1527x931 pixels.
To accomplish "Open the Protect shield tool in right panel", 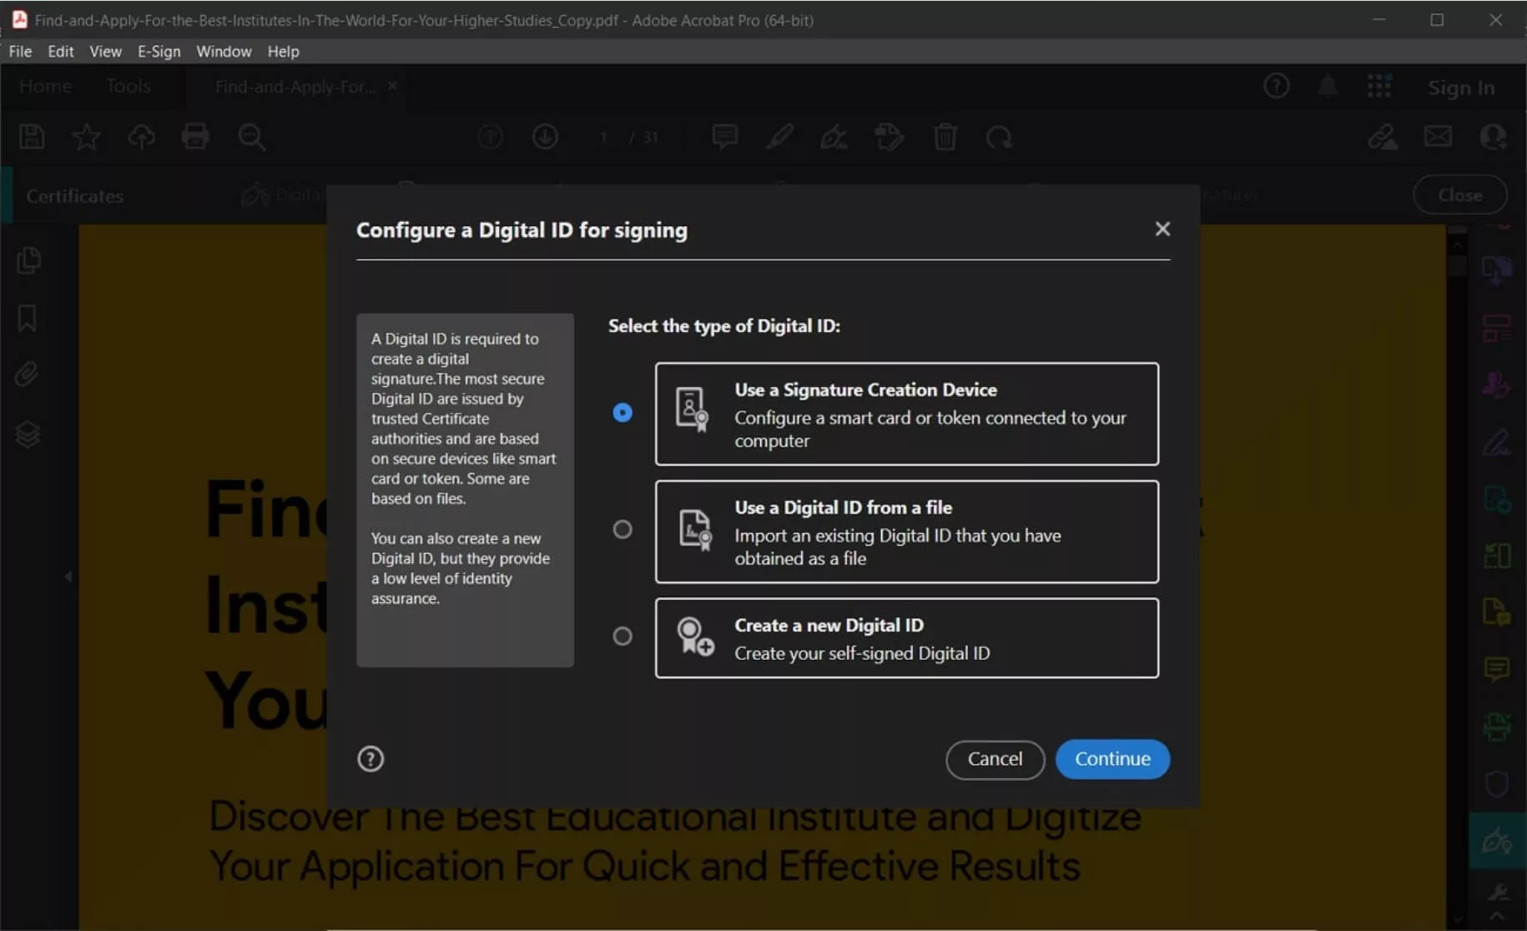I will tap(1498, 784).
